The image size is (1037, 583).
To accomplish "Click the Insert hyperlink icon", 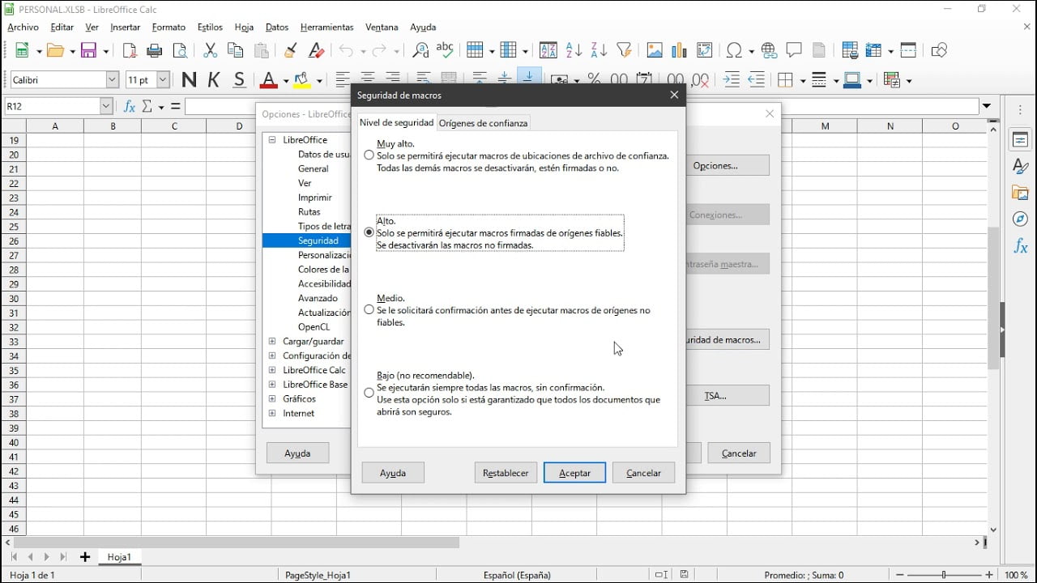I will point(769,50).
